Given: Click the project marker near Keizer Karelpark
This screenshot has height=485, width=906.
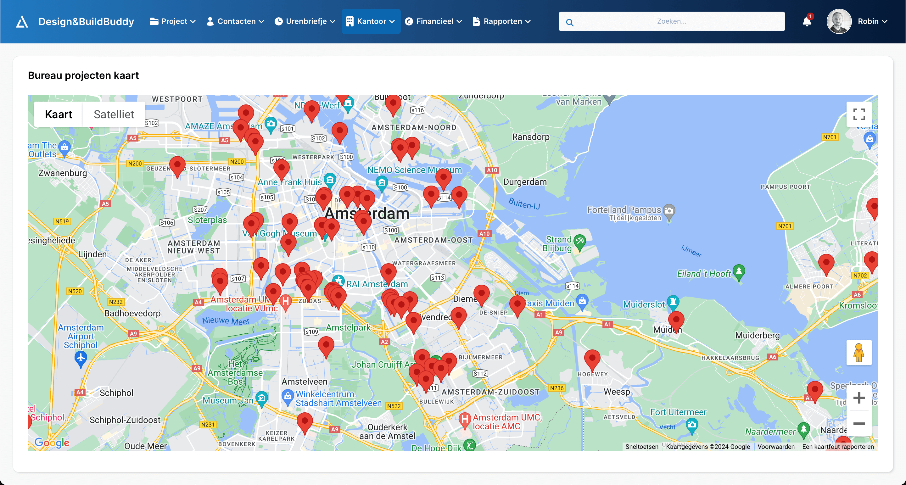Looking at the screenshot, I should click(305, 423).
